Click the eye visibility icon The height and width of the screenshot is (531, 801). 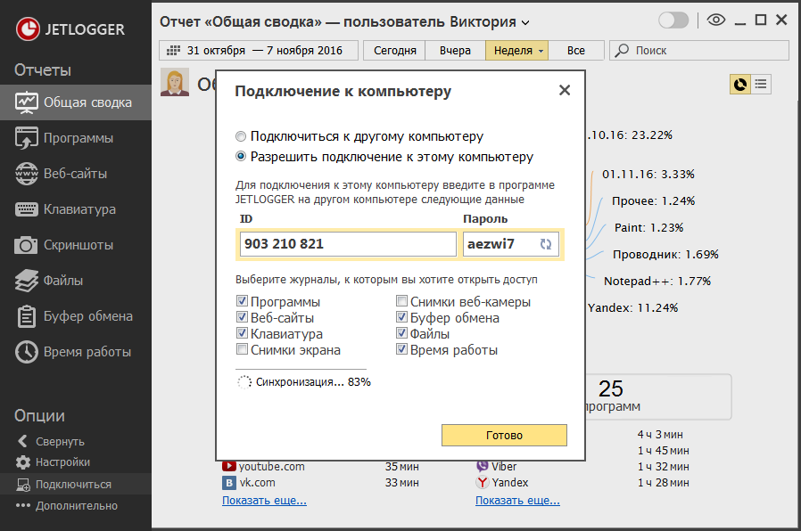tap(715, 20)
